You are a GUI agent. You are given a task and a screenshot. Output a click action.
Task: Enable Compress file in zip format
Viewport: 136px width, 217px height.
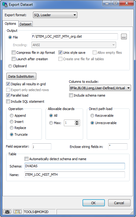[x=13, y=53]
